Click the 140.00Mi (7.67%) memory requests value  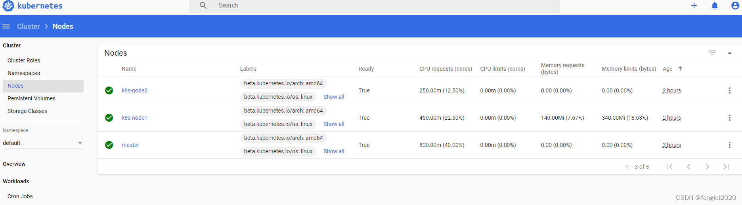(x=562, y=118)
